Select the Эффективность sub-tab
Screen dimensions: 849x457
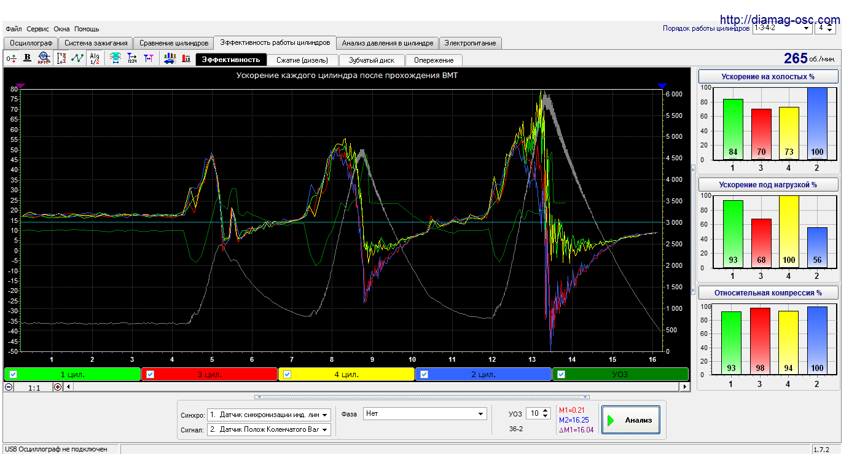232,60
